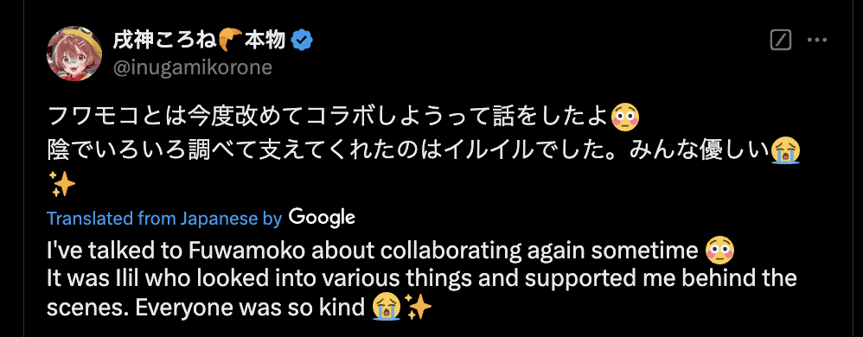Open profile via display name 戌神ころね
Viewport: 863px width, 337px height.
[165, 40]
